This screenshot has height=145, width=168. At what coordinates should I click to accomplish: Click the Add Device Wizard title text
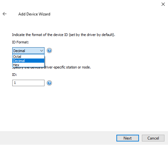tap(34, 14)
